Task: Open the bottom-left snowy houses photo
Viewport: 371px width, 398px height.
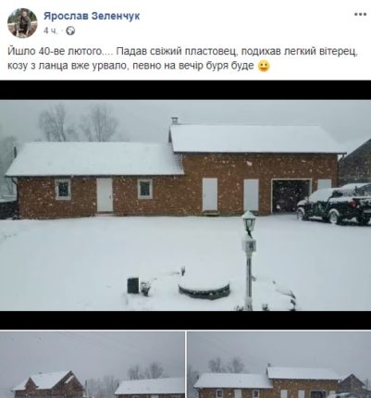Action: (93, 365)
